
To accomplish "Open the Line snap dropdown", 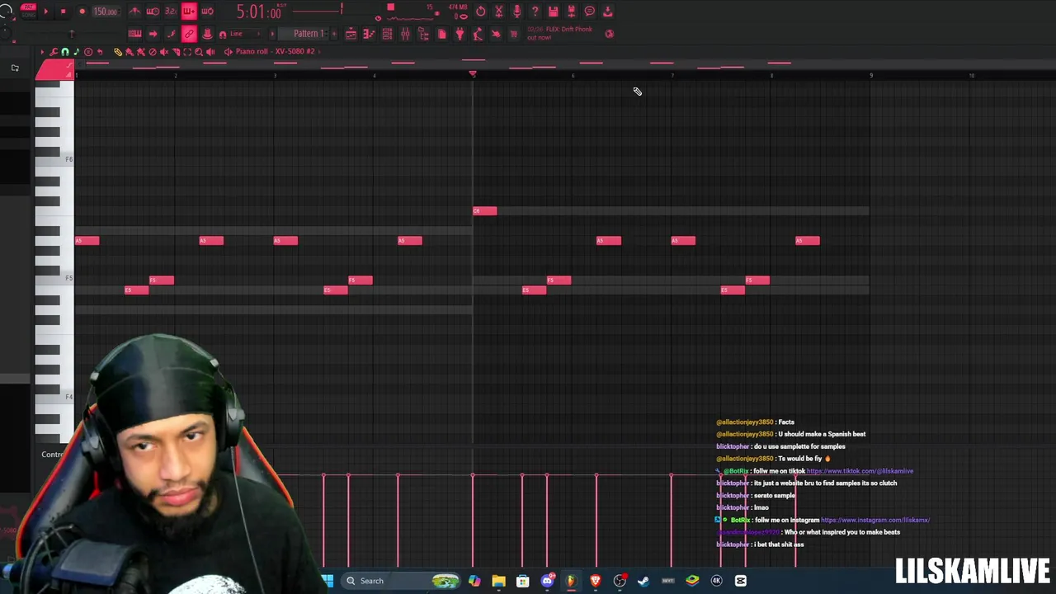I will [245, 34].
